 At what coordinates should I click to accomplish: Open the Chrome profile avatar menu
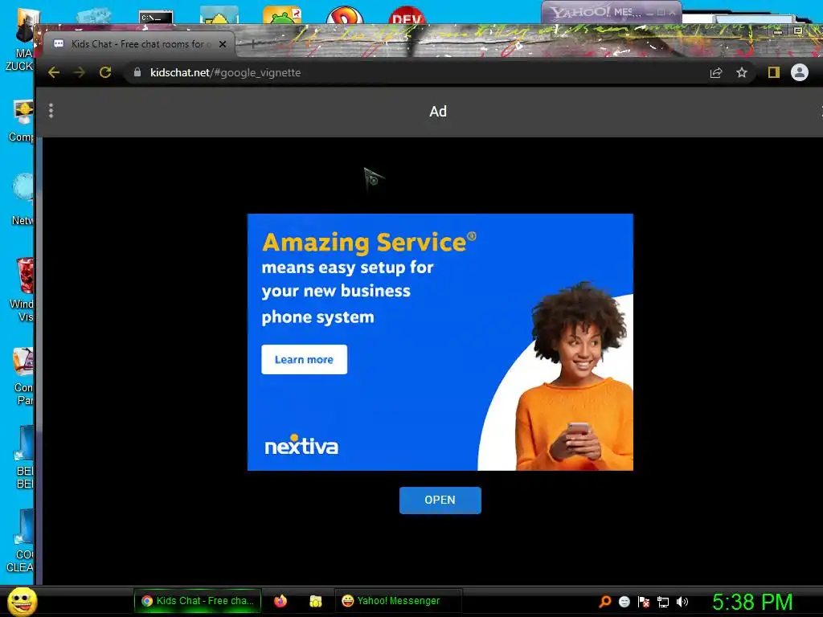(800, 72)
